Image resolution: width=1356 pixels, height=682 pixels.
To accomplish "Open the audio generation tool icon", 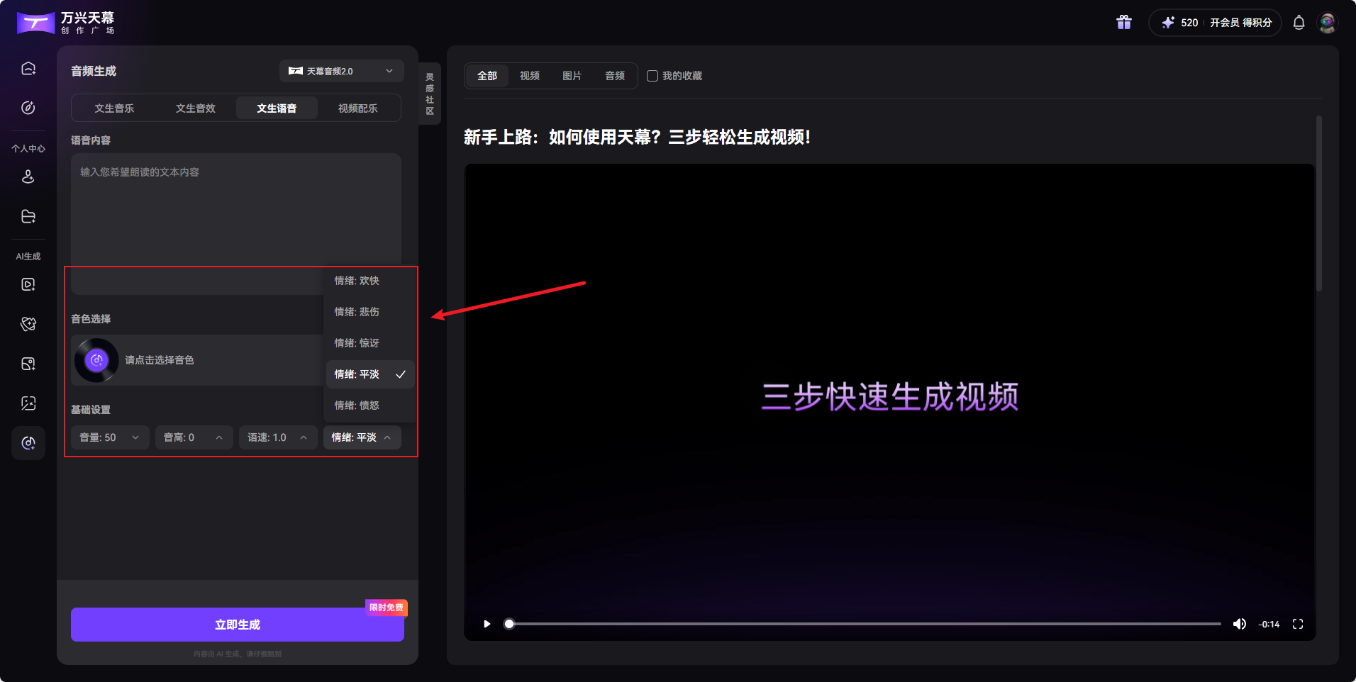I will (x=28, y=443).
